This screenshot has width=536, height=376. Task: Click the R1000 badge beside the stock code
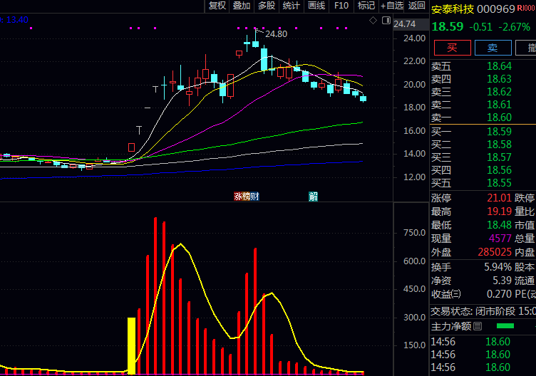pyautogui.click(x=527, y=9)
